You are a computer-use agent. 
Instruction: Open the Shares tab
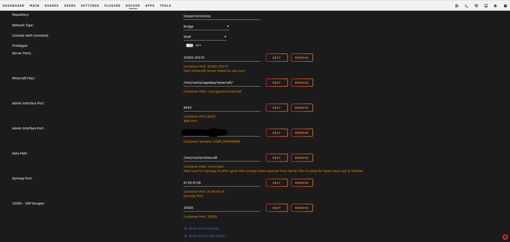pyautogui.click(x=52, y=6)
